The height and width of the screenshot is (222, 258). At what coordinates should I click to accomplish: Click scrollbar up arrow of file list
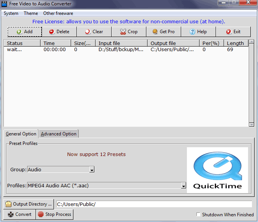(252, 42)
